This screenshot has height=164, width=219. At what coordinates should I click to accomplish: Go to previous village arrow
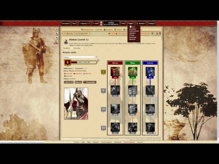click(x=63, y=33)
